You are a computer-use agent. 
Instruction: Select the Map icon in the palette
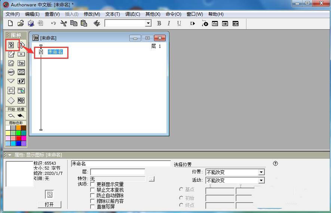click(21, 63)
